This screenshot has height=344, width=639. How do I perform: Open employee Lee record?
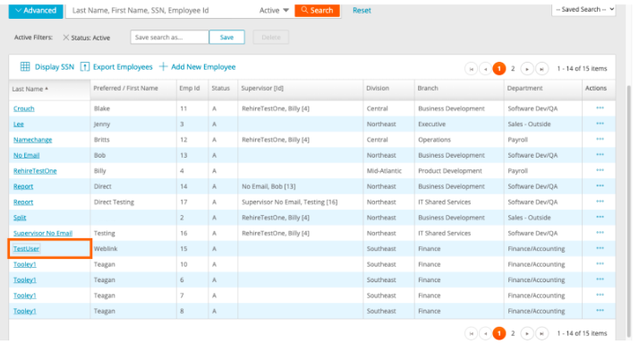18,124
